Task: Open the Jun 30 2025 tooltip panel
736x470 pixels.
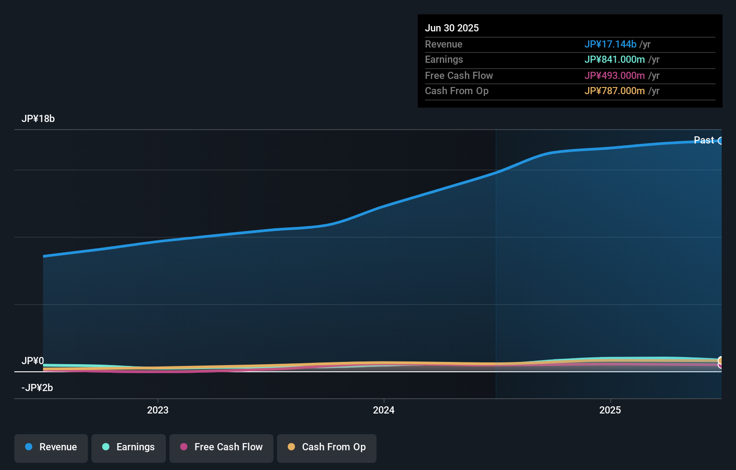Action: coord(570,61)
